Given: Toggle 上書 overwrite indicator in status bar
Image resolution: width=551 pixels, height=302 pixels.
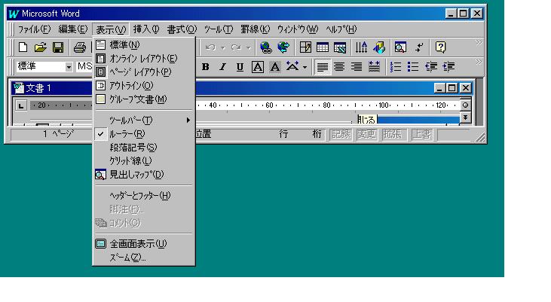Looking at the screenshot, I should coord(422,134).
